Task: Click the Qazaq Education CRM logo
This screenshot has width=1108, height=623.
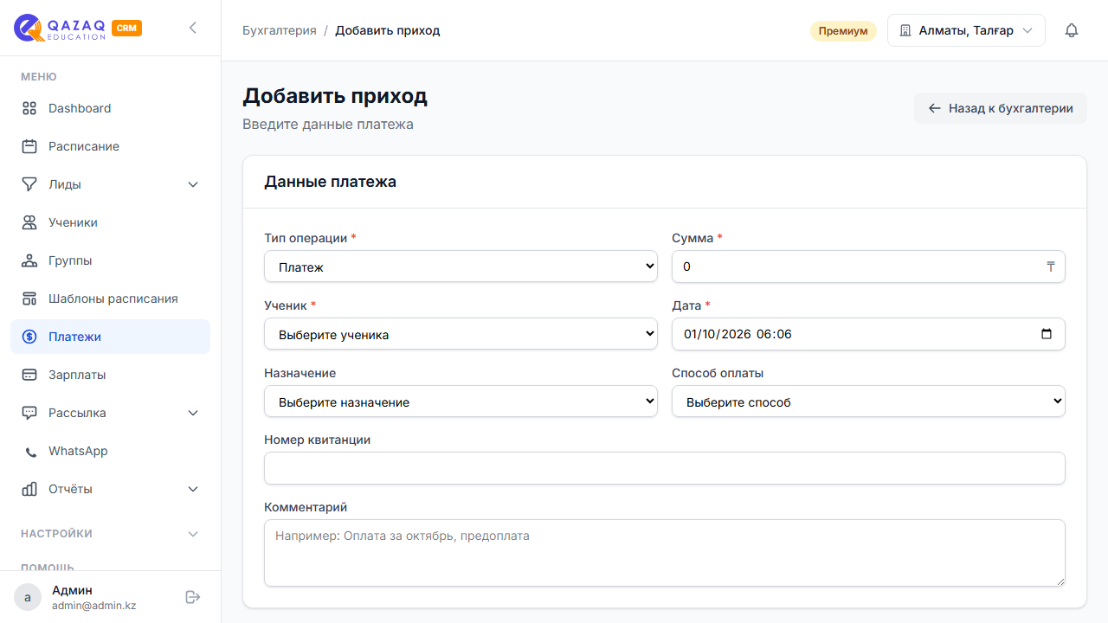Action: pos(78,28)
